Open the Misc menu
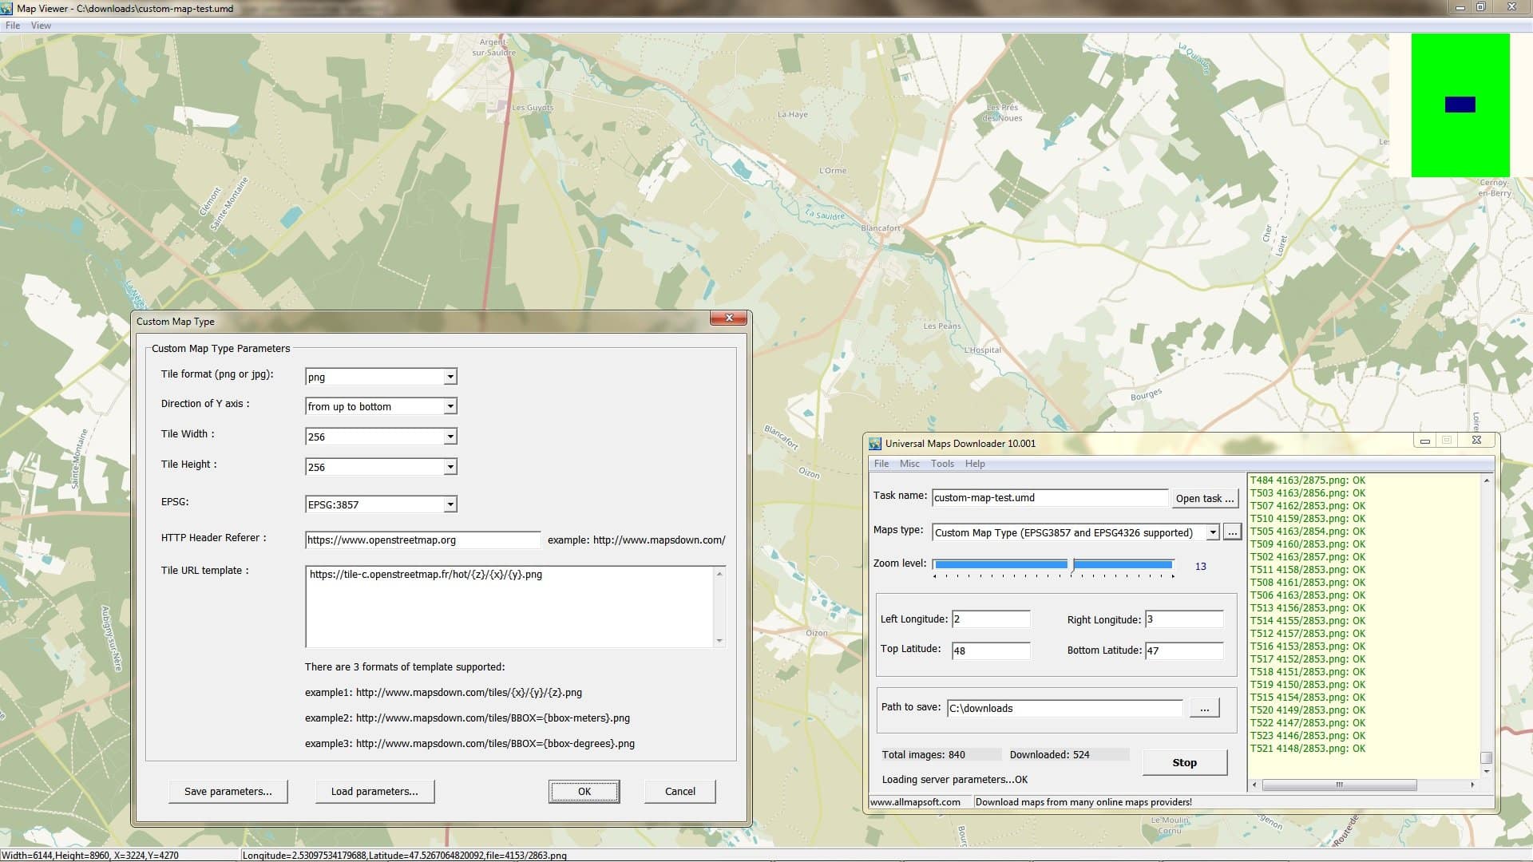The image size is (1533, 862). pyautogui.click(x=909, y=463)
